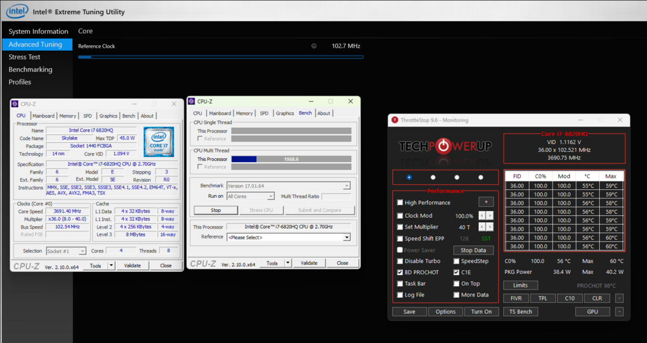This screenshot has width=647, height=343.
Task: Click the CPU-Z Core Speed value field
Action: (x=67, y=211)
